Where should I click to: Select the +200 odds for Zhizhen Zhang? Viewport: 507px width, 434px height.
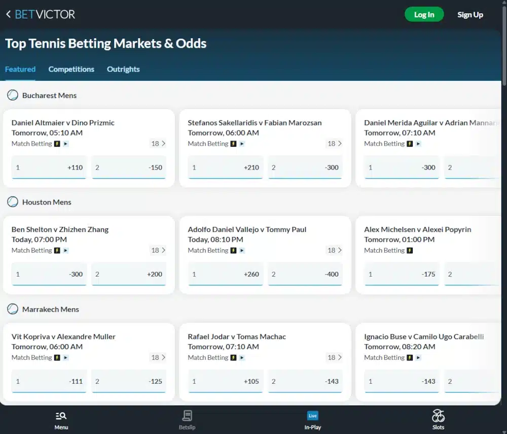pyautogui.click(x=129, y=274)
